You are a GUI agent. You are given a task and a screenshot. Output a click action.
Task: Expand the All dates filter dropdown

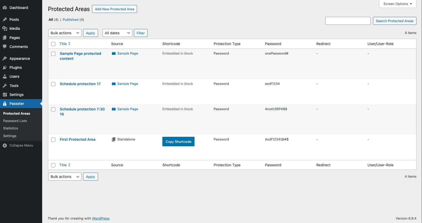coord(117,33)
